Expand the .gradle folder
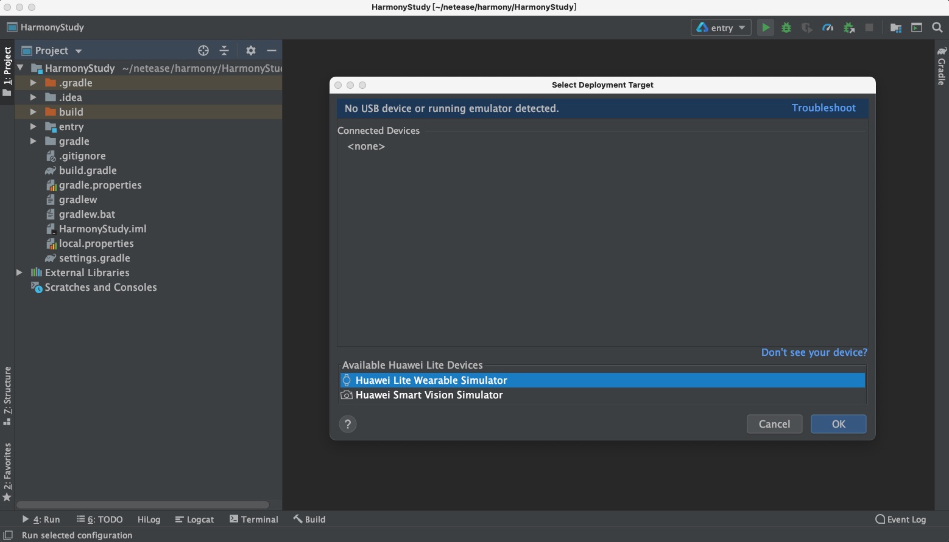Screen dimensions: 949x542 [34, 83]
